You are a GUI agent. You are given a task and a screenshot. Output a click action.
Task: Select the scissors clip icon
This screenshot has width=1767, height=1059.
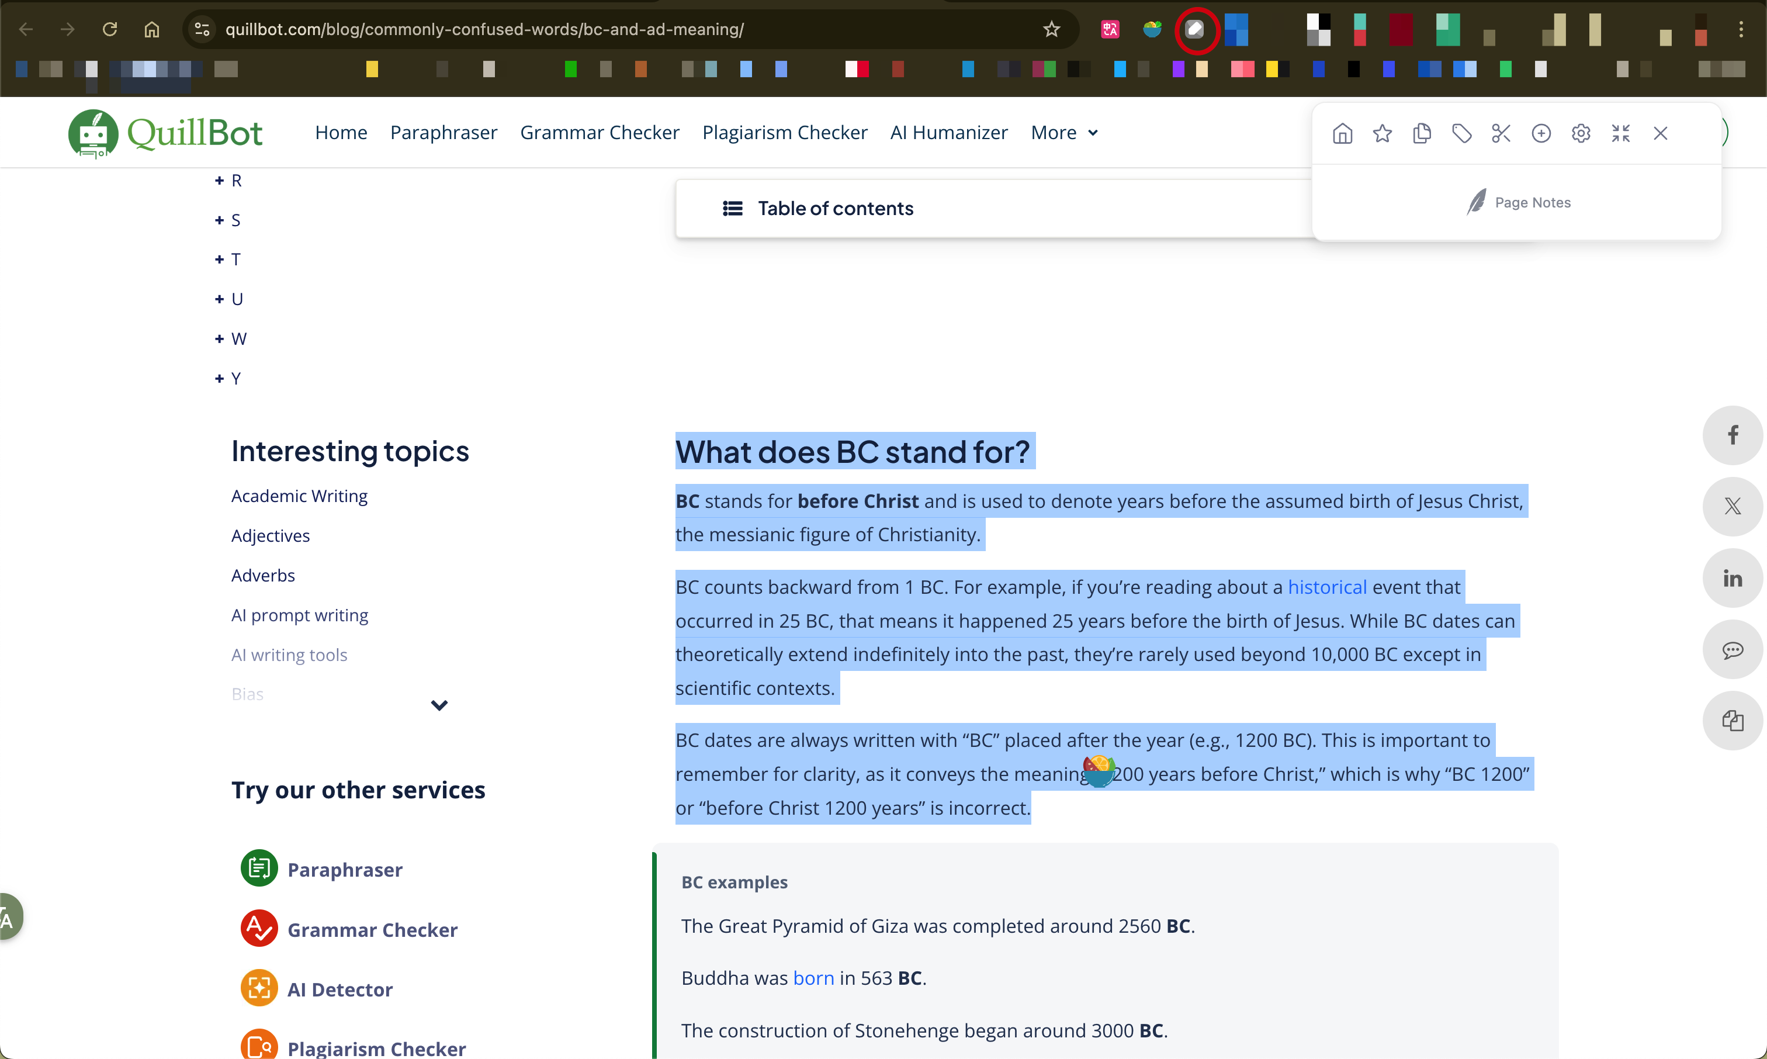click(1501, 133)
